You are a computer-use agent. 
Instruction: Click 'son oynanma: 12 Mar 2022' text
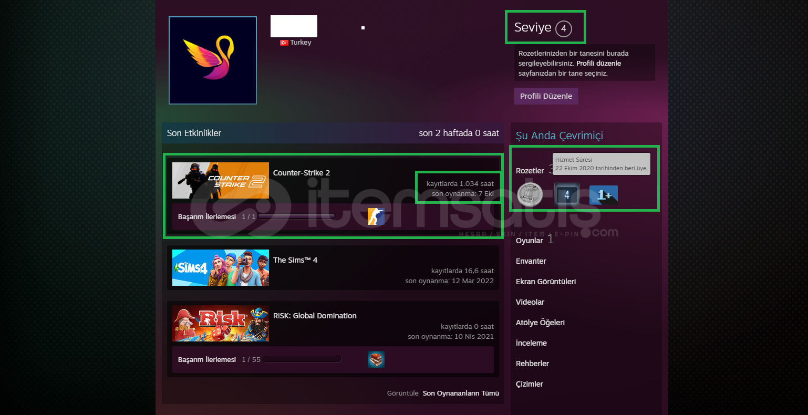coord(450,281)
